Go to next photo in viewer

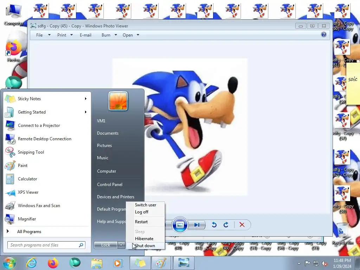tap(197, 225)
